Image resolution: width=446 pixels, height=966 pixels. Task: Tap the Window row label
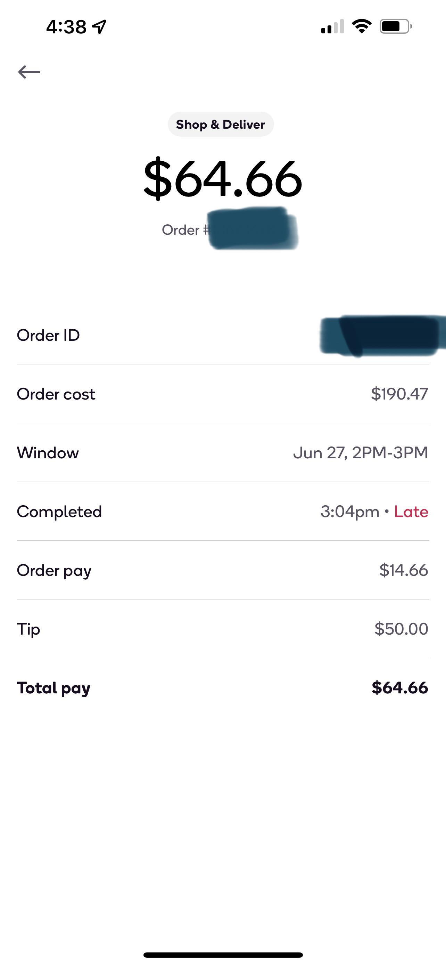click(x=48, y=453)
